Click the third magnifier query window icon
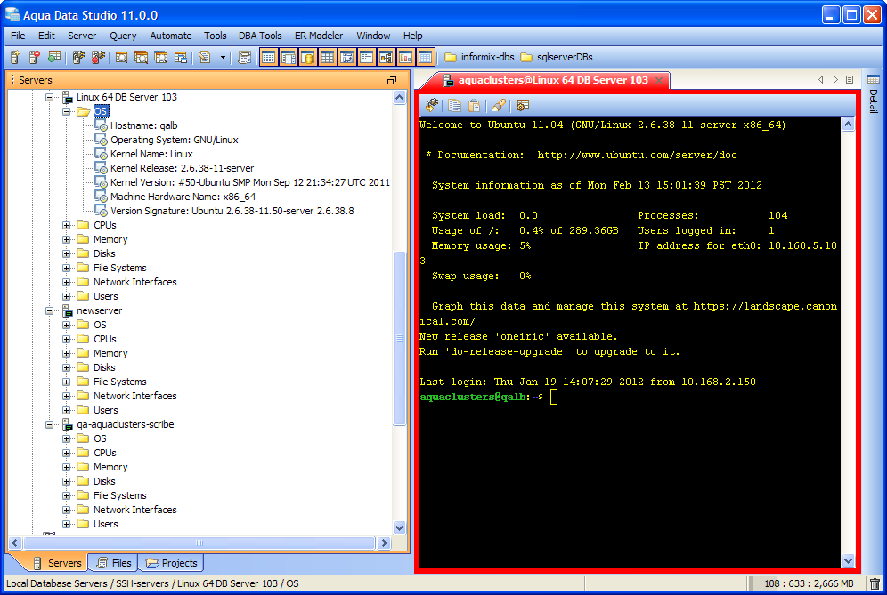The width and height of the screenshot is (887, 595). [x=160, y=57]
